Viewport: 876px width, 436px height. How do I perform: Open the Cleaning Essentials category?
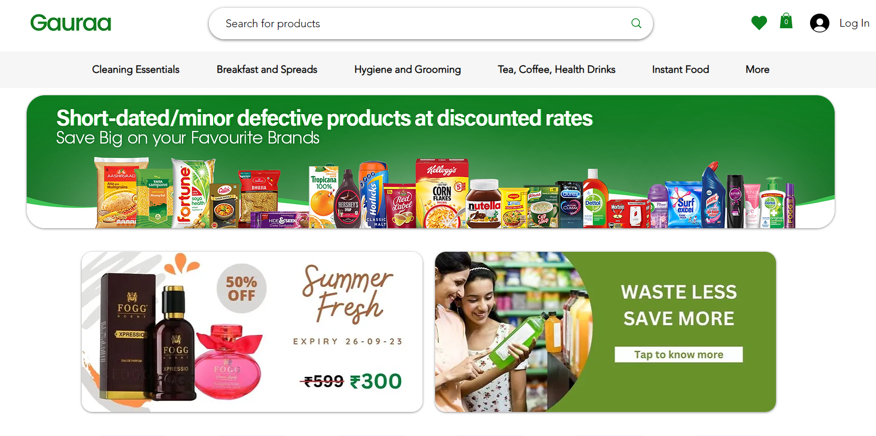point(136,70)
